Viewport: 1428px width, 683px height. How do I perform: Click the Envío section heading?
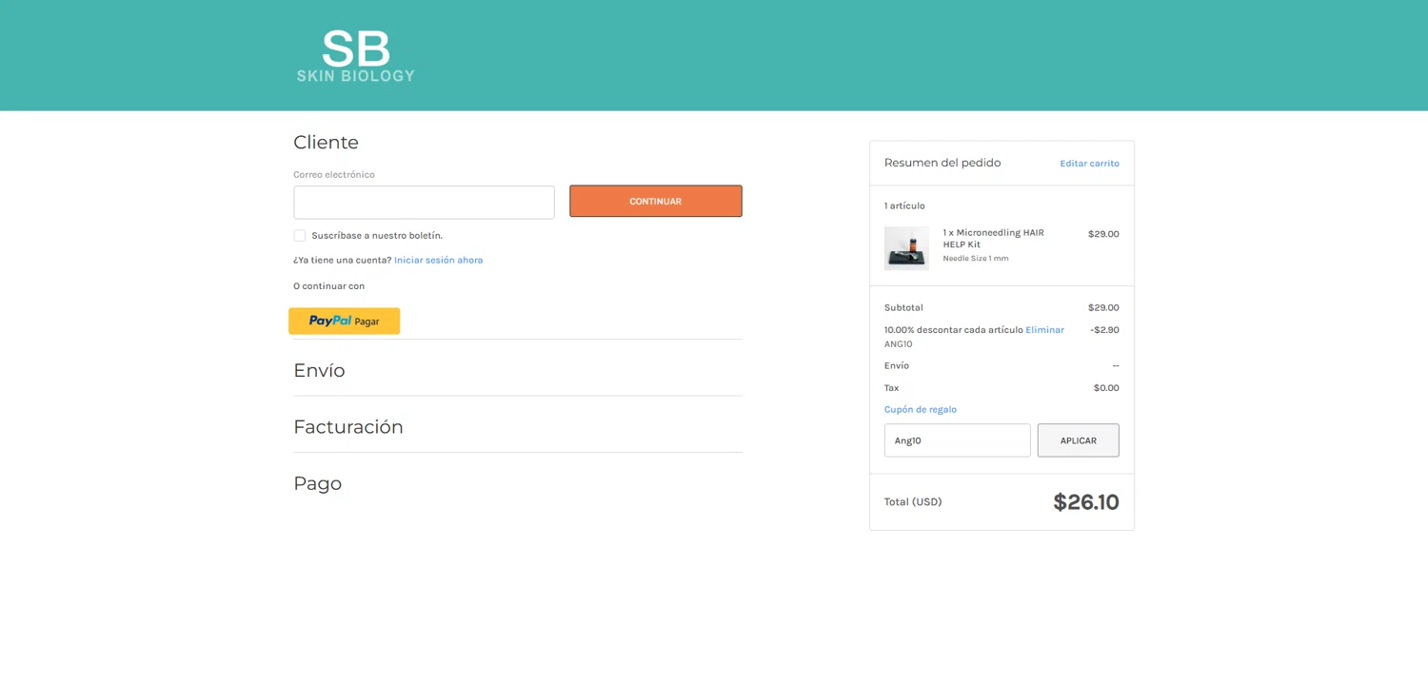click(319, 370)
